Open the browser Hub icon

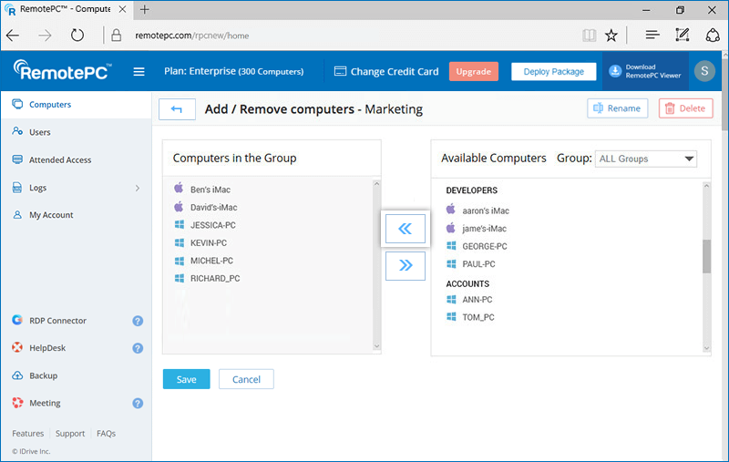click(652, 35)
